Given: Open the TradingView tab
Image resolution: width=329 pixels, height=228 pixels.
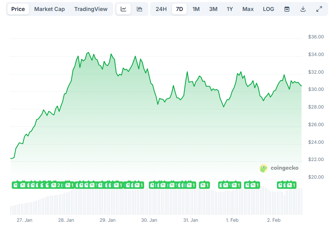Looking at the screenshot, I should [91, 9].
